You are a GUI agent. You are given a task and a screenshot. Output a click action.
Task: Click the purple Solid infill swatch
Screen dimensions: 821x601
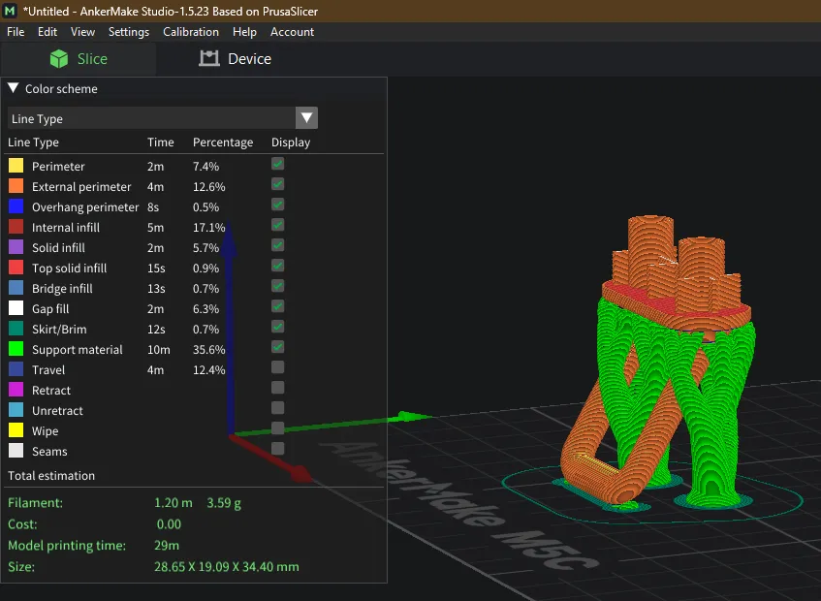coord(16,247)
